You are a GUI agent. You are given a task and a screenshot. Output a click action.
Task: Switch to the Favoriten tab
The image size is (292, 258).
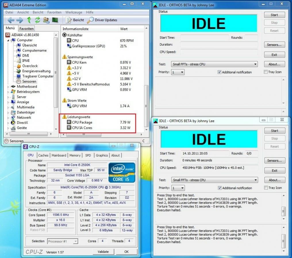click(26, 29)
